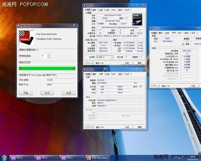Click the Socket AM2+ (940) package value
201x161 pixels.
[x=113, y=21]
